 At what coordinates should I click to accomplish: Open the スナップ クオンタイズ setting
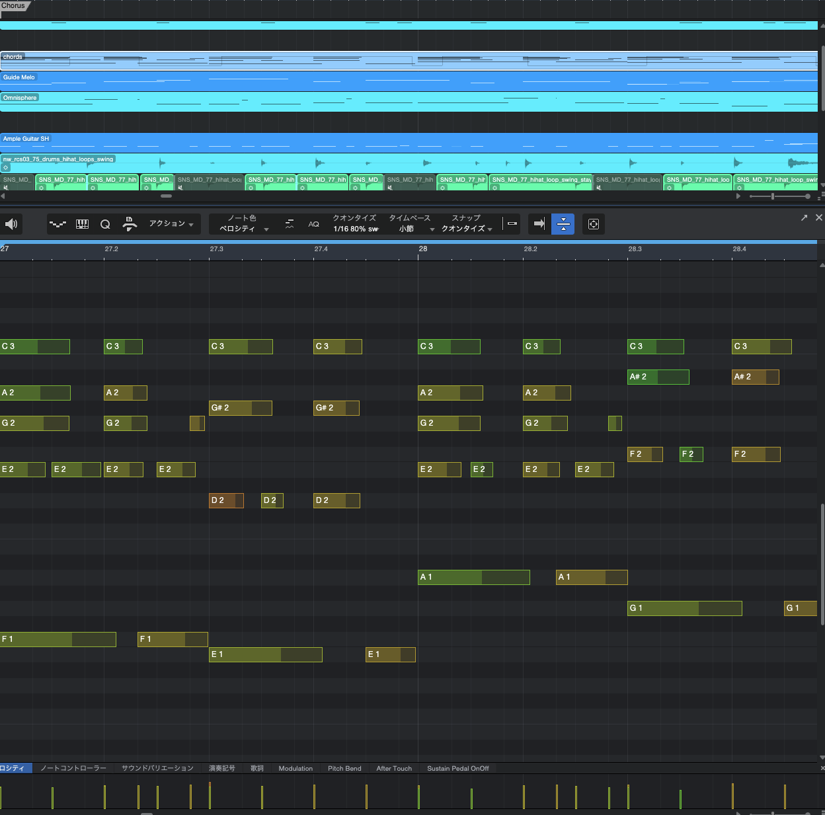pyautogui.click(x=466, y=229)
